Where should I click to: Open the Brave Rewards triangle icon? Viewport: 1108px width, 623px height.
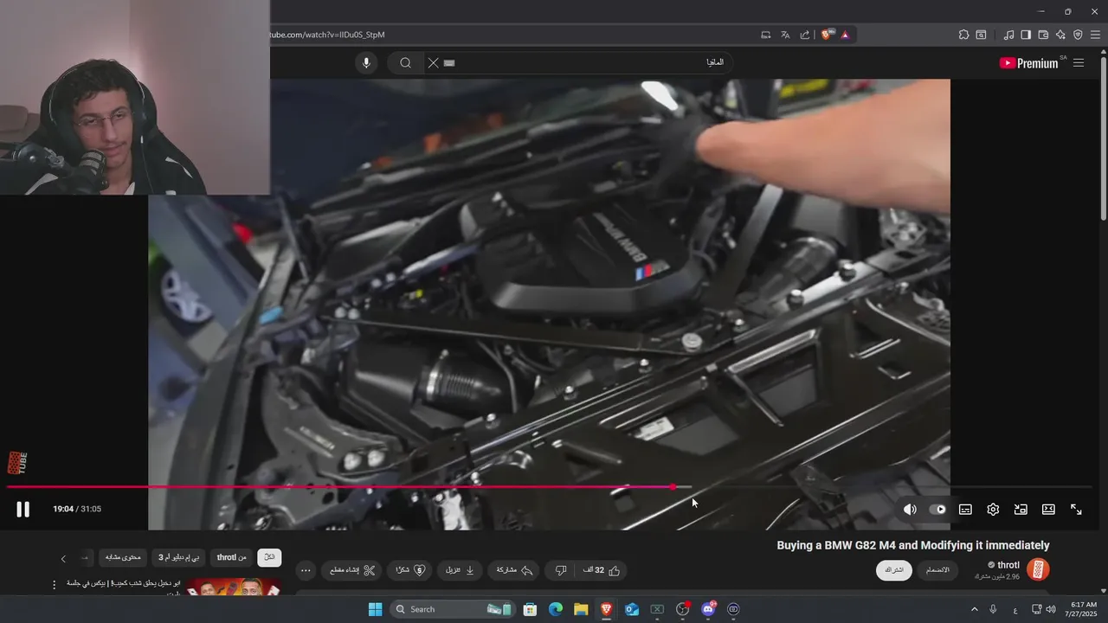[845, 35]
